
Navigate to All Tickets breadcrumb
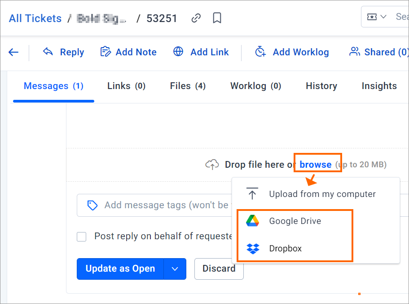(x=35, y=18)
